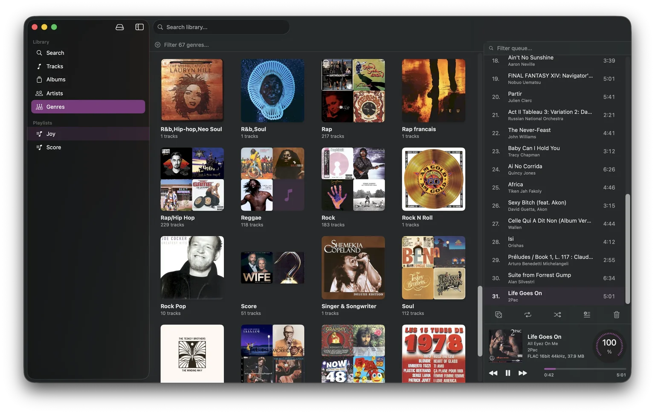Rewind to the previous track
The width and height of the screenshot is (655, 414).
493,373
